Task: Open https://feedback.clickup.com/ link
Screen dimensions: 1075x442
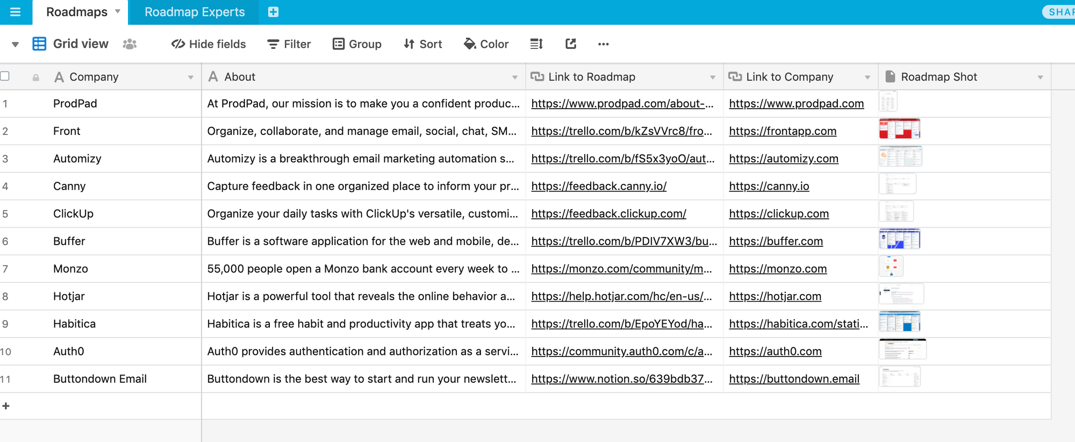Action: [x=608, y=213]
